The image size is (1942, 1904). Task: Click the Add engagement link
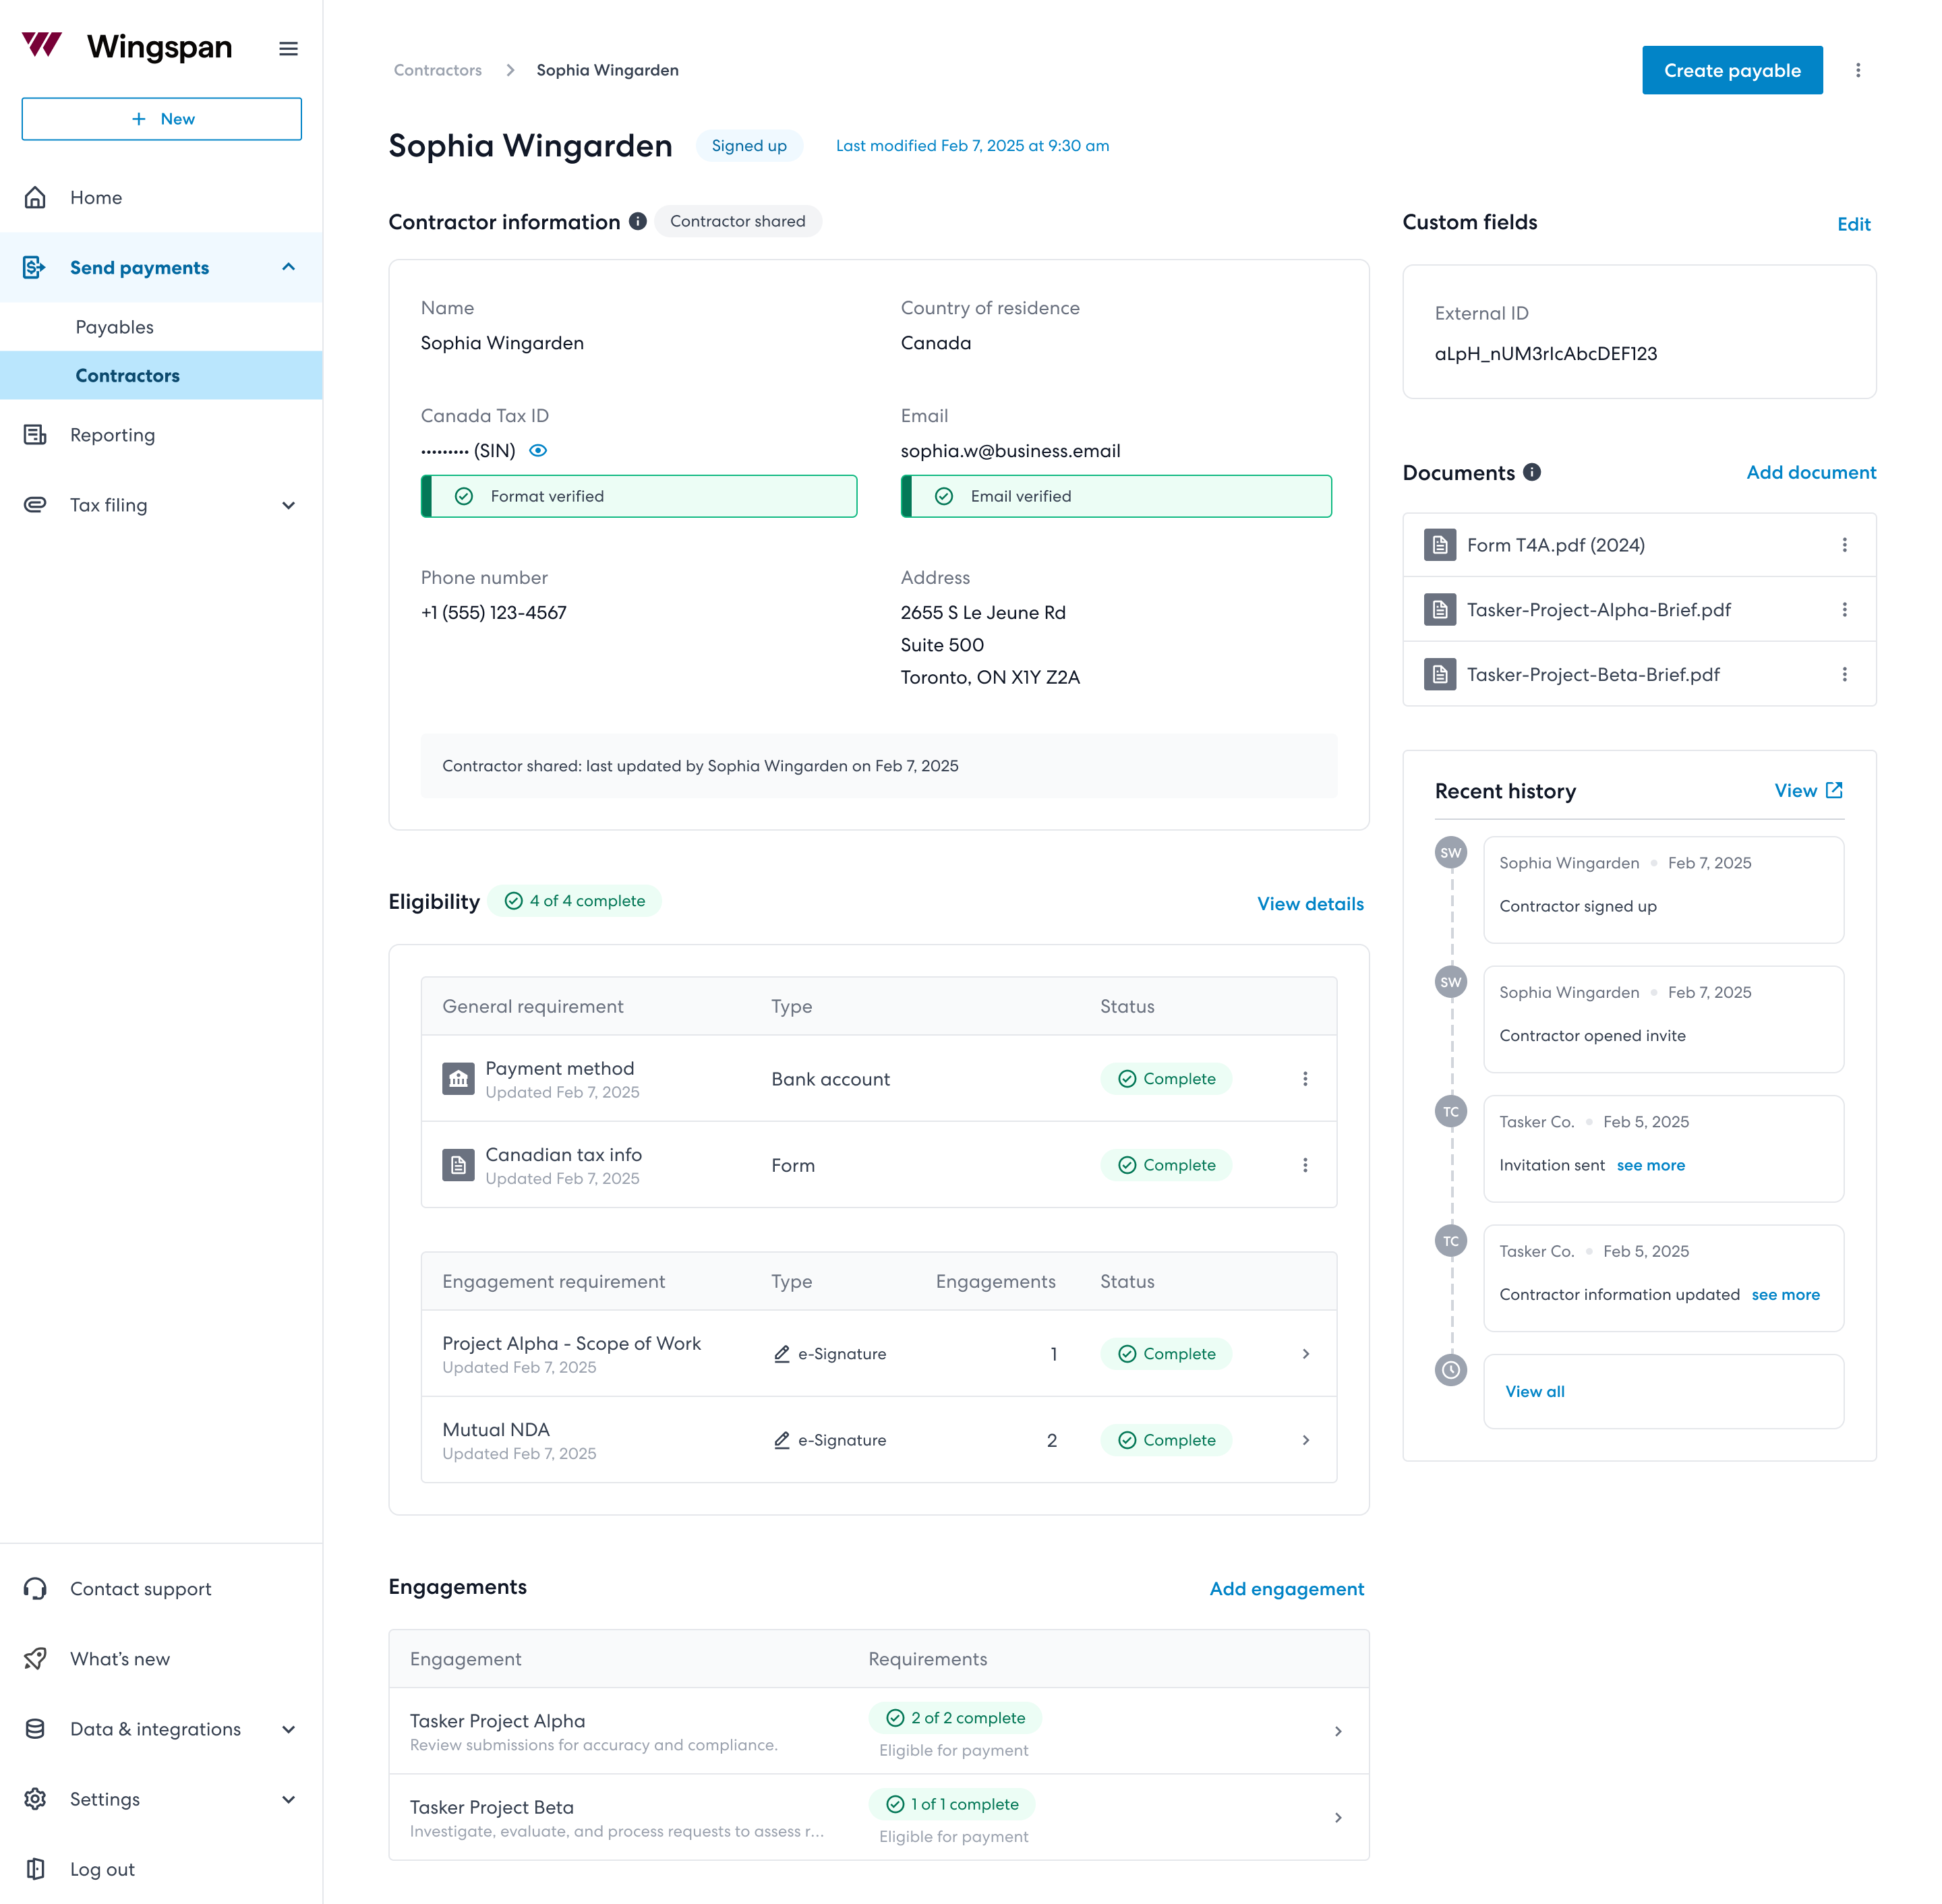click(1286, 1589)
